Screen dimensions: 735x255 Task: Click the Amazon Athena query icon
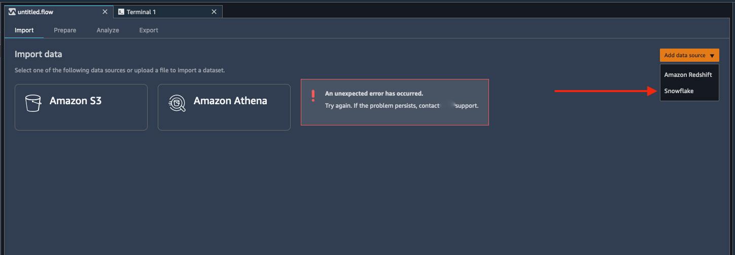tap(177, 103)
